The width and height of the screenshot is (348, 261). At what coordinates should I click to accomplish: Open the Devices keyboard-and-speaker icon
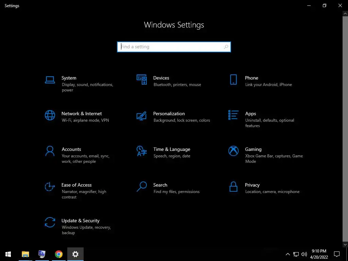pyautogui.click(x=142, y=80)
